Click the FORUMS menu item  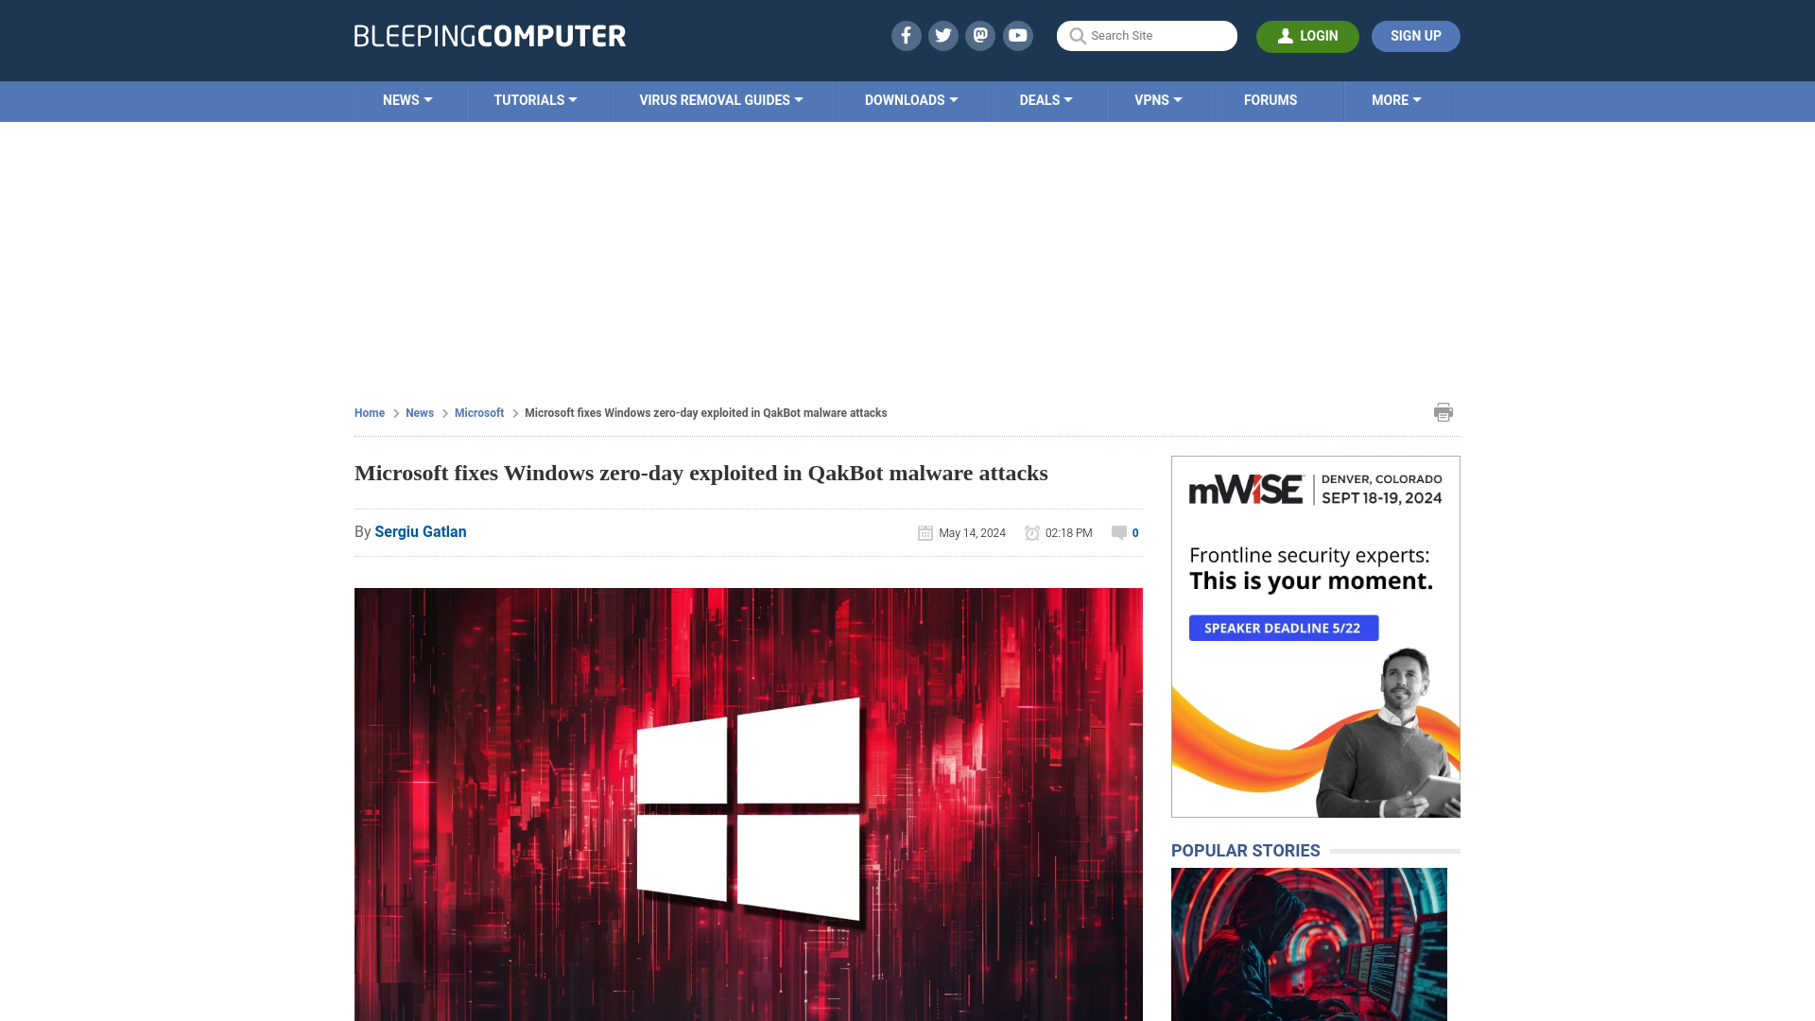pos(1270,99)
